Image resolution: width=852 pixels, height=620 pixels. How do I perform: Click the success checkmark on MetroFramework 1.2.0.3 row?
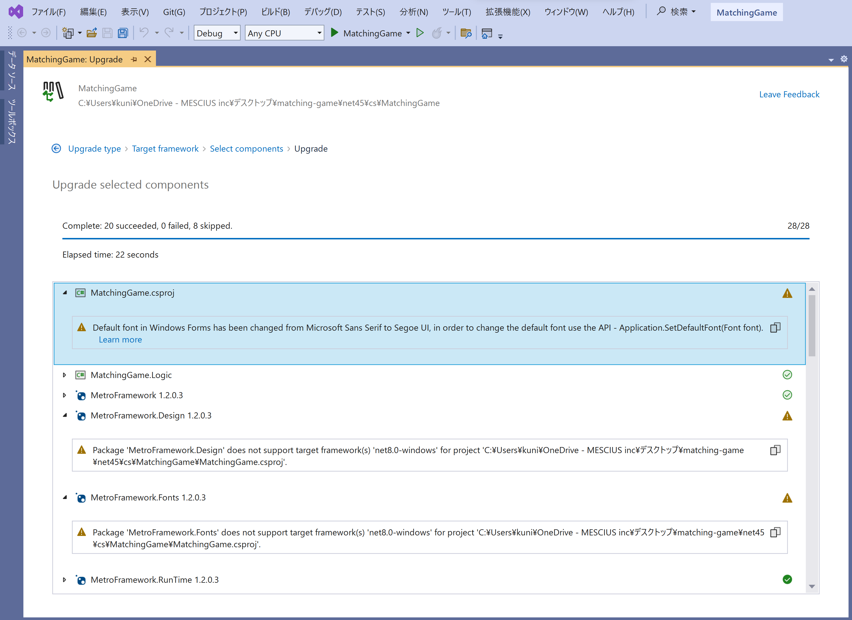(x=787, y=395)
